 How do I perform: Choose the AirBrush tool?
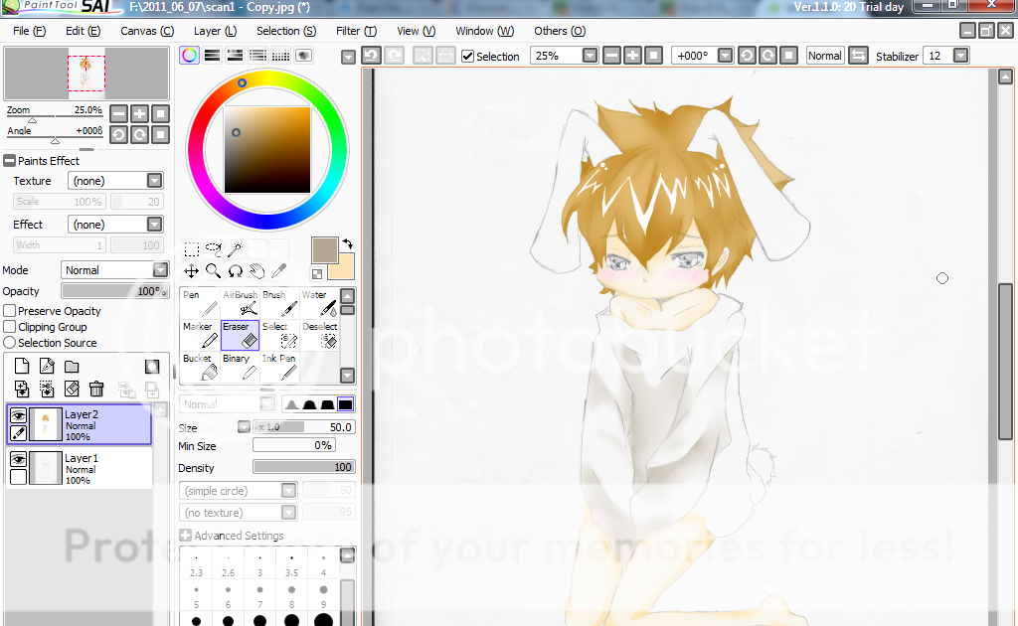[x=240, y=303]
